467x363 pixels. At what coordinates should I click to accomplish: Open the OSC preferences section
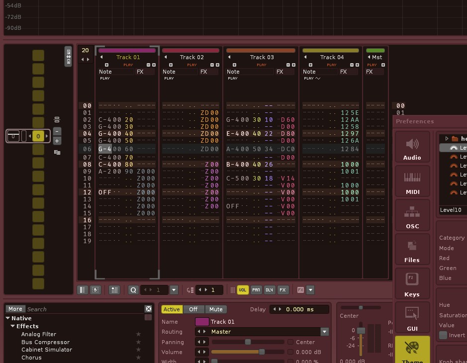(412, 216)
